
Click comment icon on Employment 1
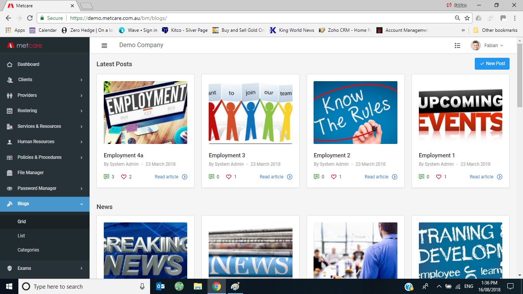pos(422,177)
